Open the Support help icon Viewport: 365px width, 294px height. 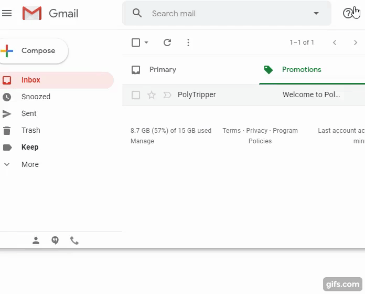click(x=348, y=13)
